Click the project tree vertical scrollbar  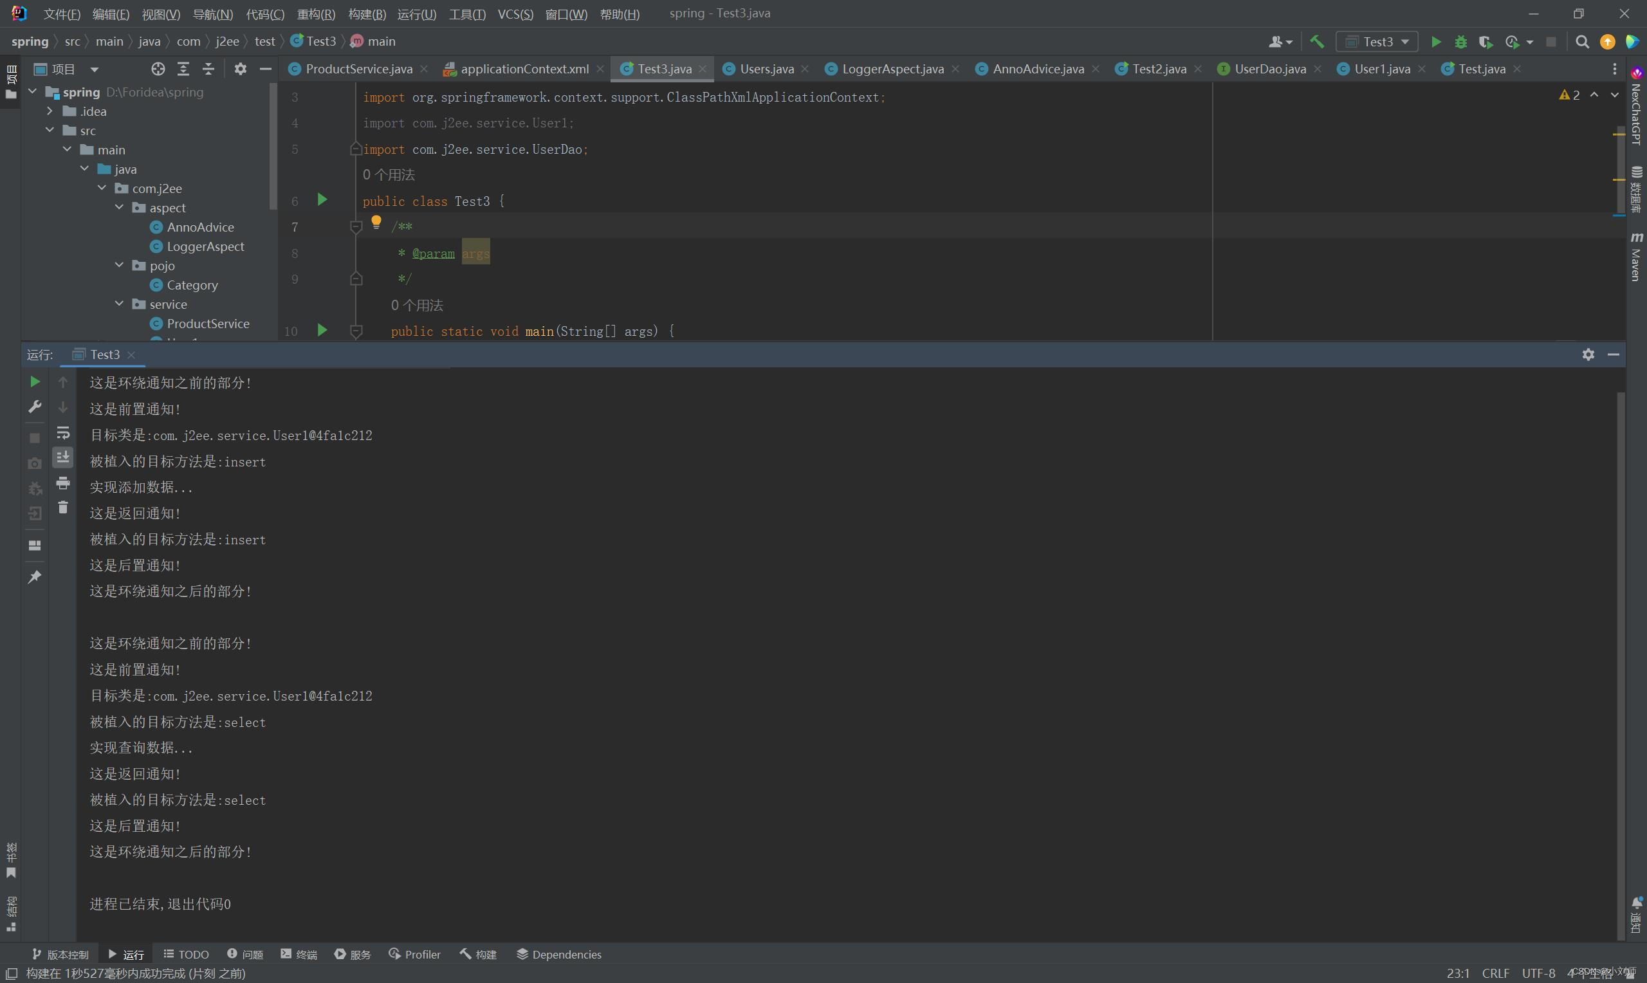tap(273, 146)
